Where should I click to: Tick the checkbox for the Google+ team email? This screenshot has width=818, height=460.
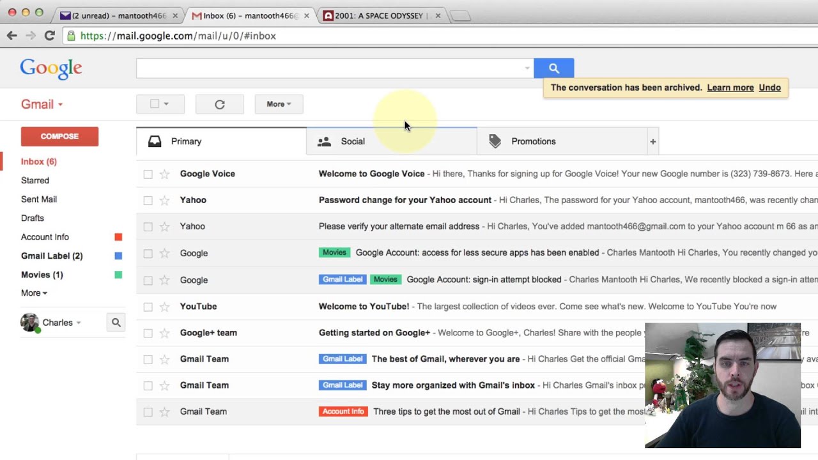148,333
